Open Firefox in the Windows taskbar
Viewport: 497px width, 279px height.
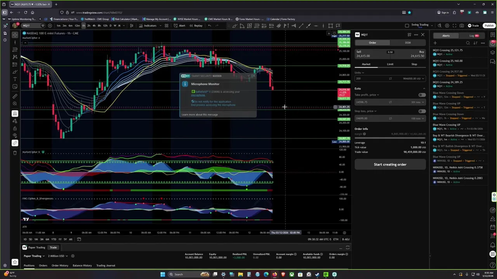point(275,274)
